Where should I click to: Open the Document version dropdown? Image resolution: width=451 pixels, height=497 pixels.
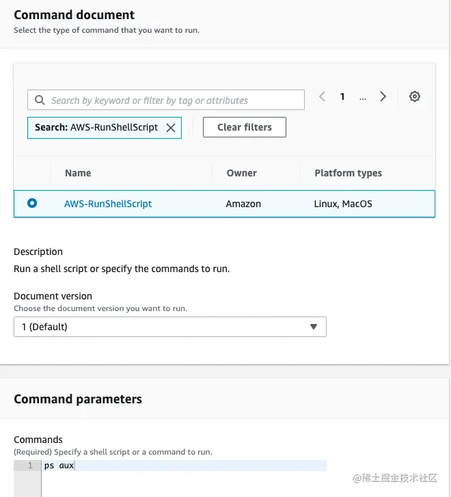point(169,327)
